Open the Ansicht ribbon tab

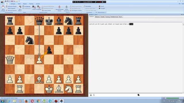pyautogui.click(x=38, y=4)
